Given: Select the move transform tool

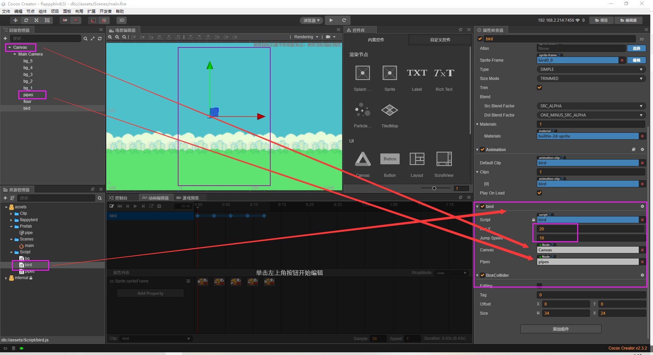Looking at the screenshot, I should coord(16,20).
